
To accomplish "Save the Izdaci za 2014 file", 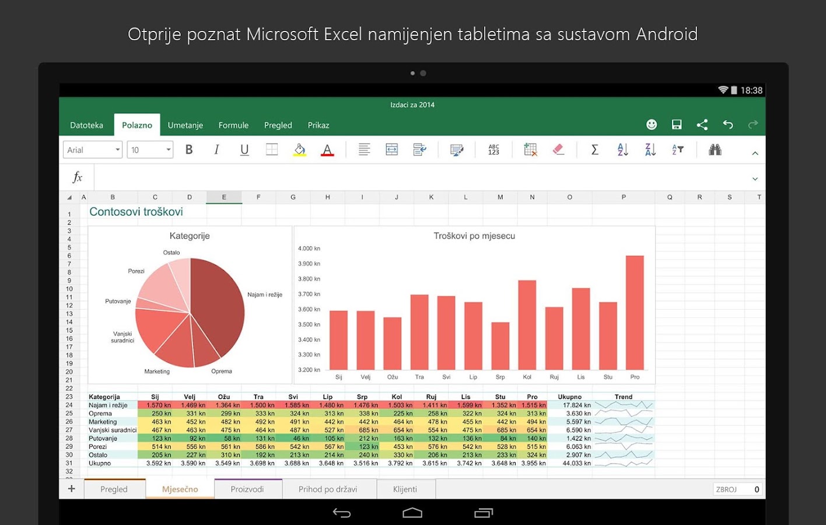I will coord(676,124).
